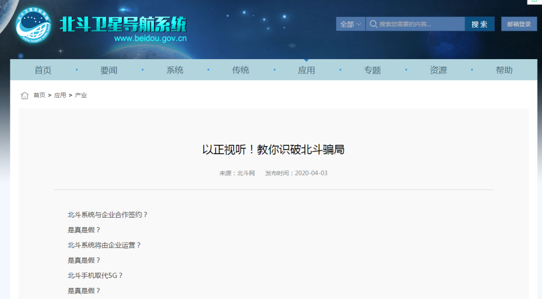Open the 传统 navigation tab

241,70
